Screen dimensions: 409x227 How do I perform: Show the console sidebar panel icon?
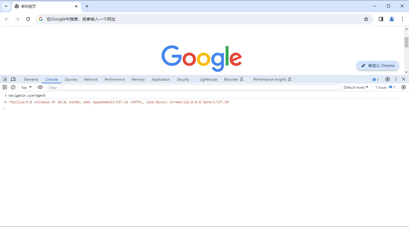(5, 87)
